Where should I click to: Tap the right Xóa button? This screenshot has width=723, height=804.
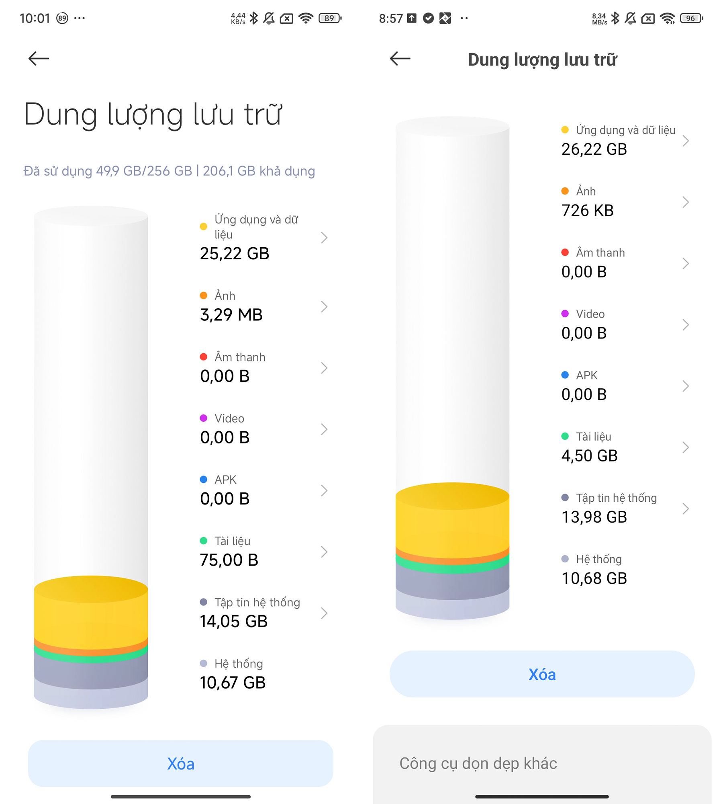coord(542,674)
